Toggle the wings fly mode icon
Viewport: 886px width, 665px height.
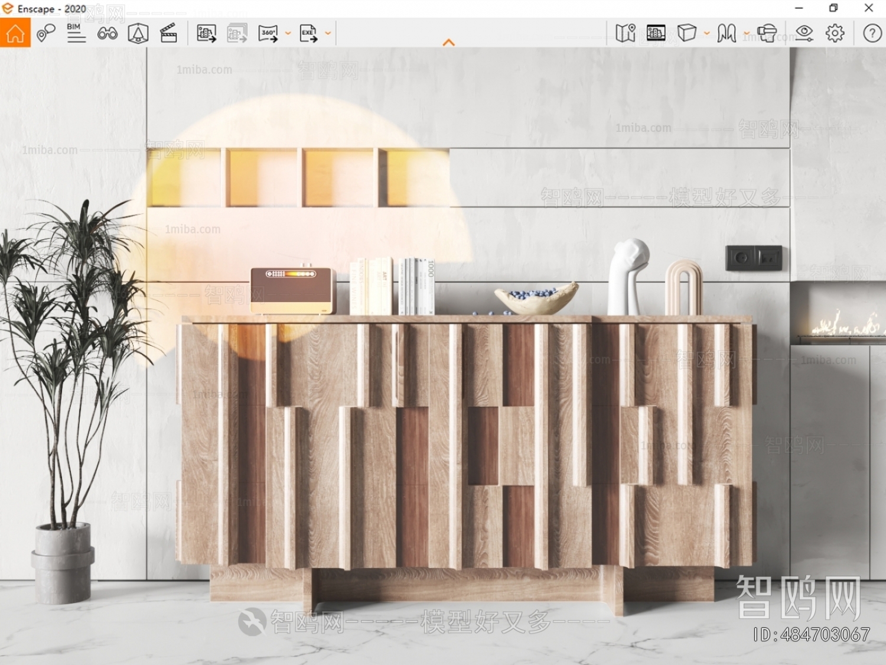coord(727,33)
